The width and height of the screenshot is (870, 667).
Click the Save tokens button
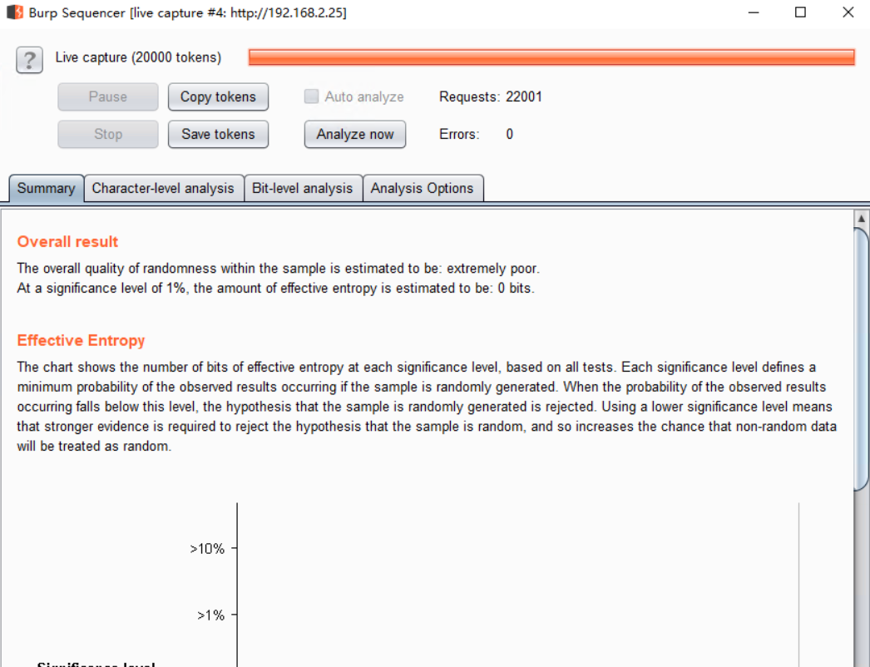(218, 134)
